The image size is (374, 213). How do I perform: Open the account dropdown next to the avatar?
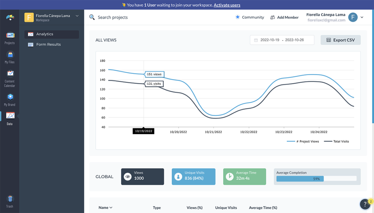(x=361, y=17)
